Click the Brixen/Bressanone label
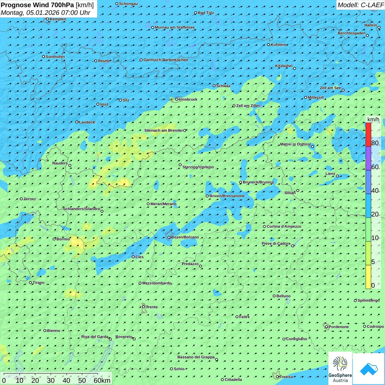This screenshot has height=385, width=385. tap(227, 196)
